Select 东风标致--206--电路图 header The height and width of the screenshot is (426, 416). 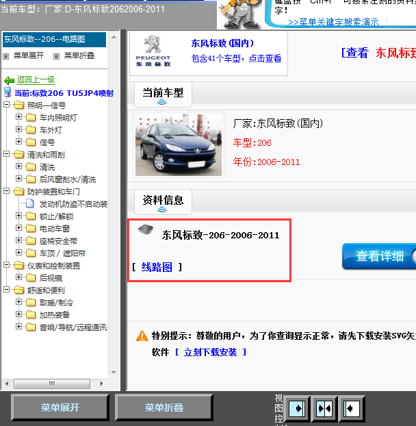(54, 40)
